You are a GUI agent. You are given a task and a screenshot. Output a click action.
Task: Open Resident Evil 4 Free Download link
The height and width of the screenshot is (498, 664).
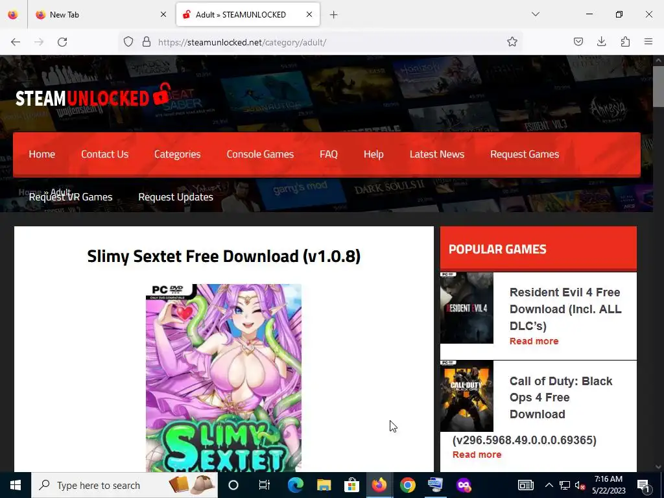tap(565, 309)
